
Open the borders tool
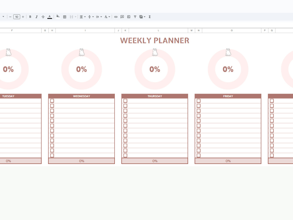[65, 17]
